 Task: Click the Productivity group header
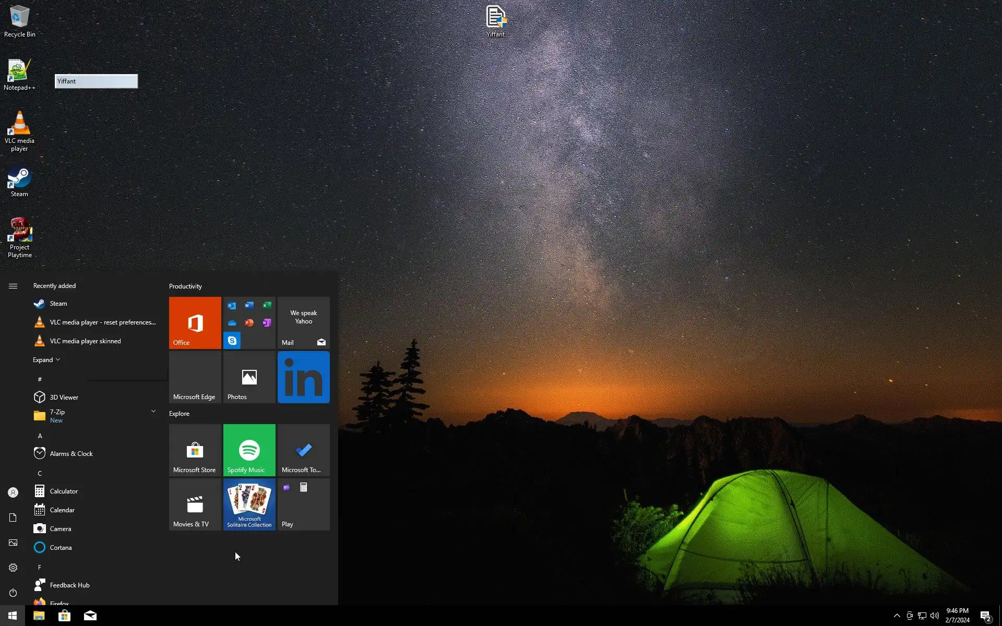coord(185,286)
